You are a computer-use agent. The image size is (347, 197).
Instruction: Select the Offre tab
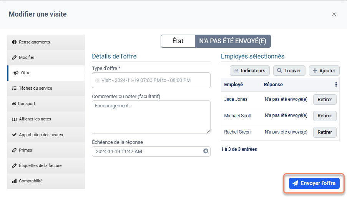point(46,73)
